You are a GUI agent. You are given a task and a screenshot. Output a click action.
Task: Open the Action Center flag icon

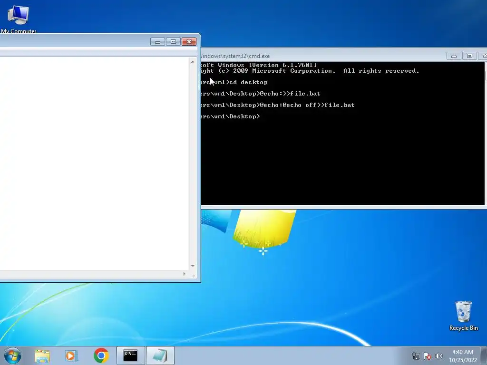tap(428, 356)
